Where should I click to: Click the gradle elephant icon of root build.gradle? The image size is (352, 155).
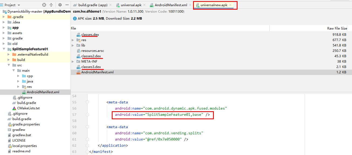point(9,119)
